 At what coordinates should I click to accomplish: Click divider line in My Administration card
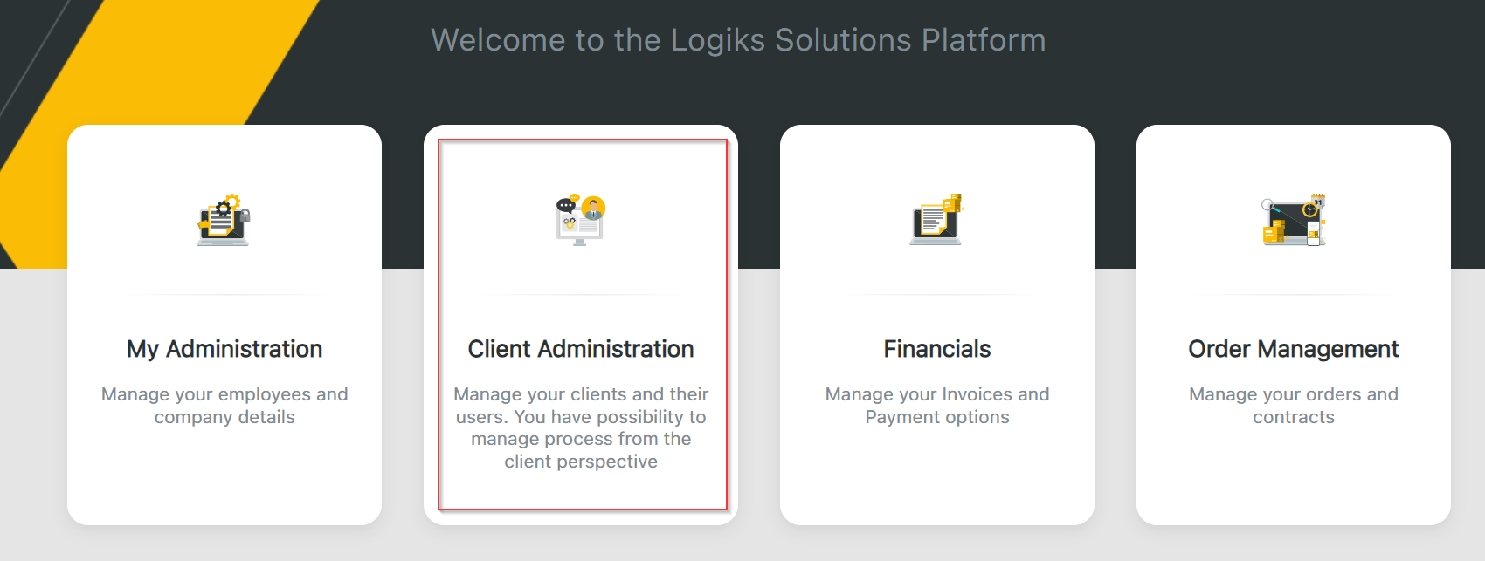[x=224, y=295]
